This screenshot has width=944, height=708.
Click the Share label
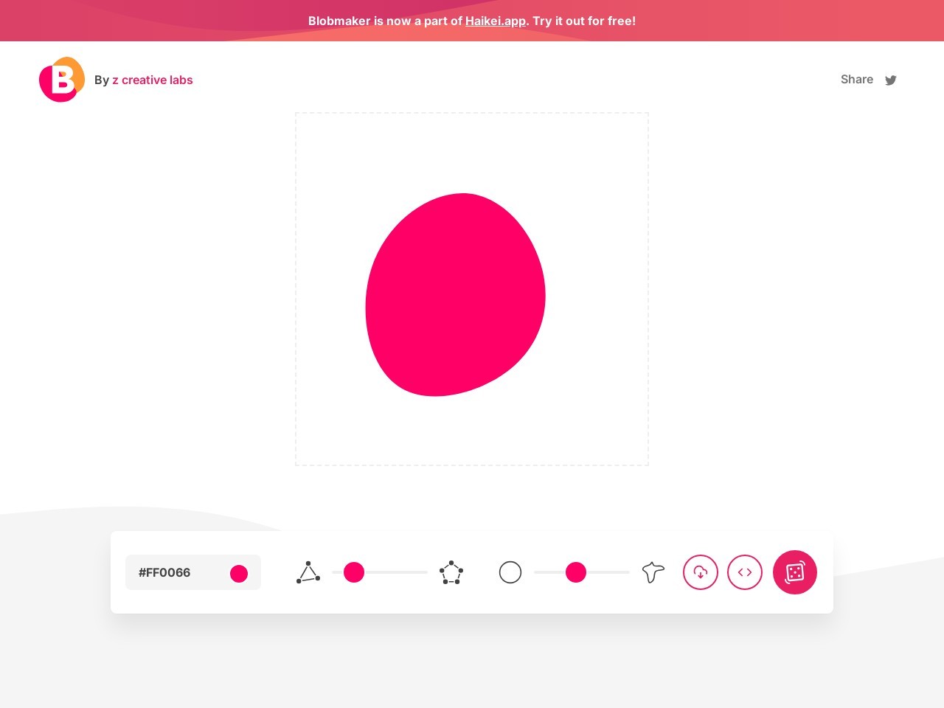(x=856, y=80)
